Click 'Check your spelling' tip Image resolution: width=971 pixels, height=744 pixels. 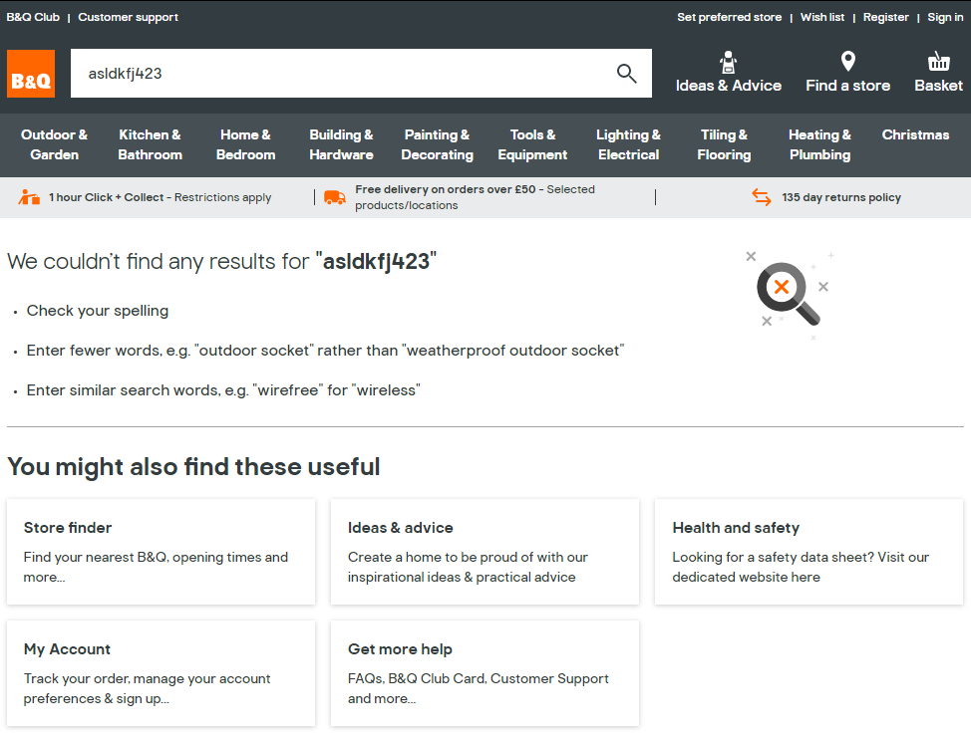point(98,311)
